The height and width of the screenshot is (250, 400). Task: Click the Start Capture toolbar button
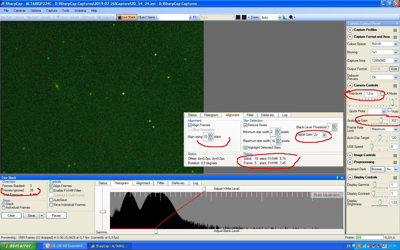click(x=13, y=17)
